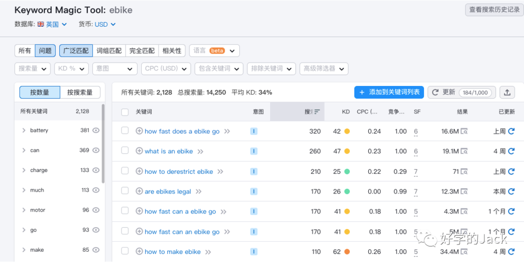Screen dimensions: 524x262
Task: Open the 意图 filter dropdown
Action: (x=115, y=68)
